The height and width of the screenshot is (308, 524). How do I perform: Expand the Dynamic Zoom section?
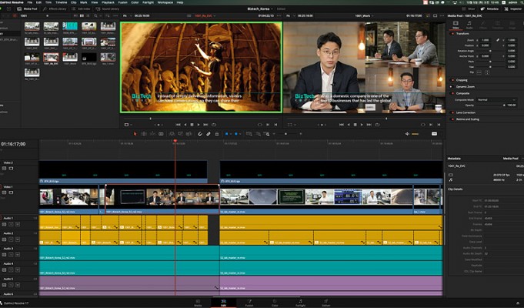click(x=466, y=86)
